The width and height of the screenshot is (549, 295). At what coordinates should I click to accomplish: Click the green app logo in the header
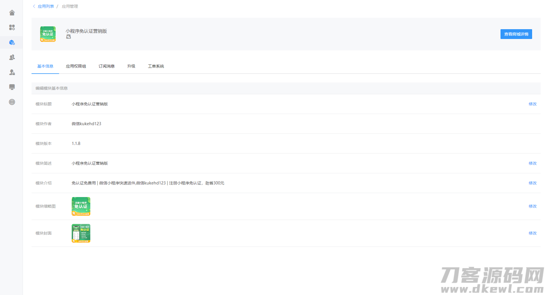pos(48,34)
